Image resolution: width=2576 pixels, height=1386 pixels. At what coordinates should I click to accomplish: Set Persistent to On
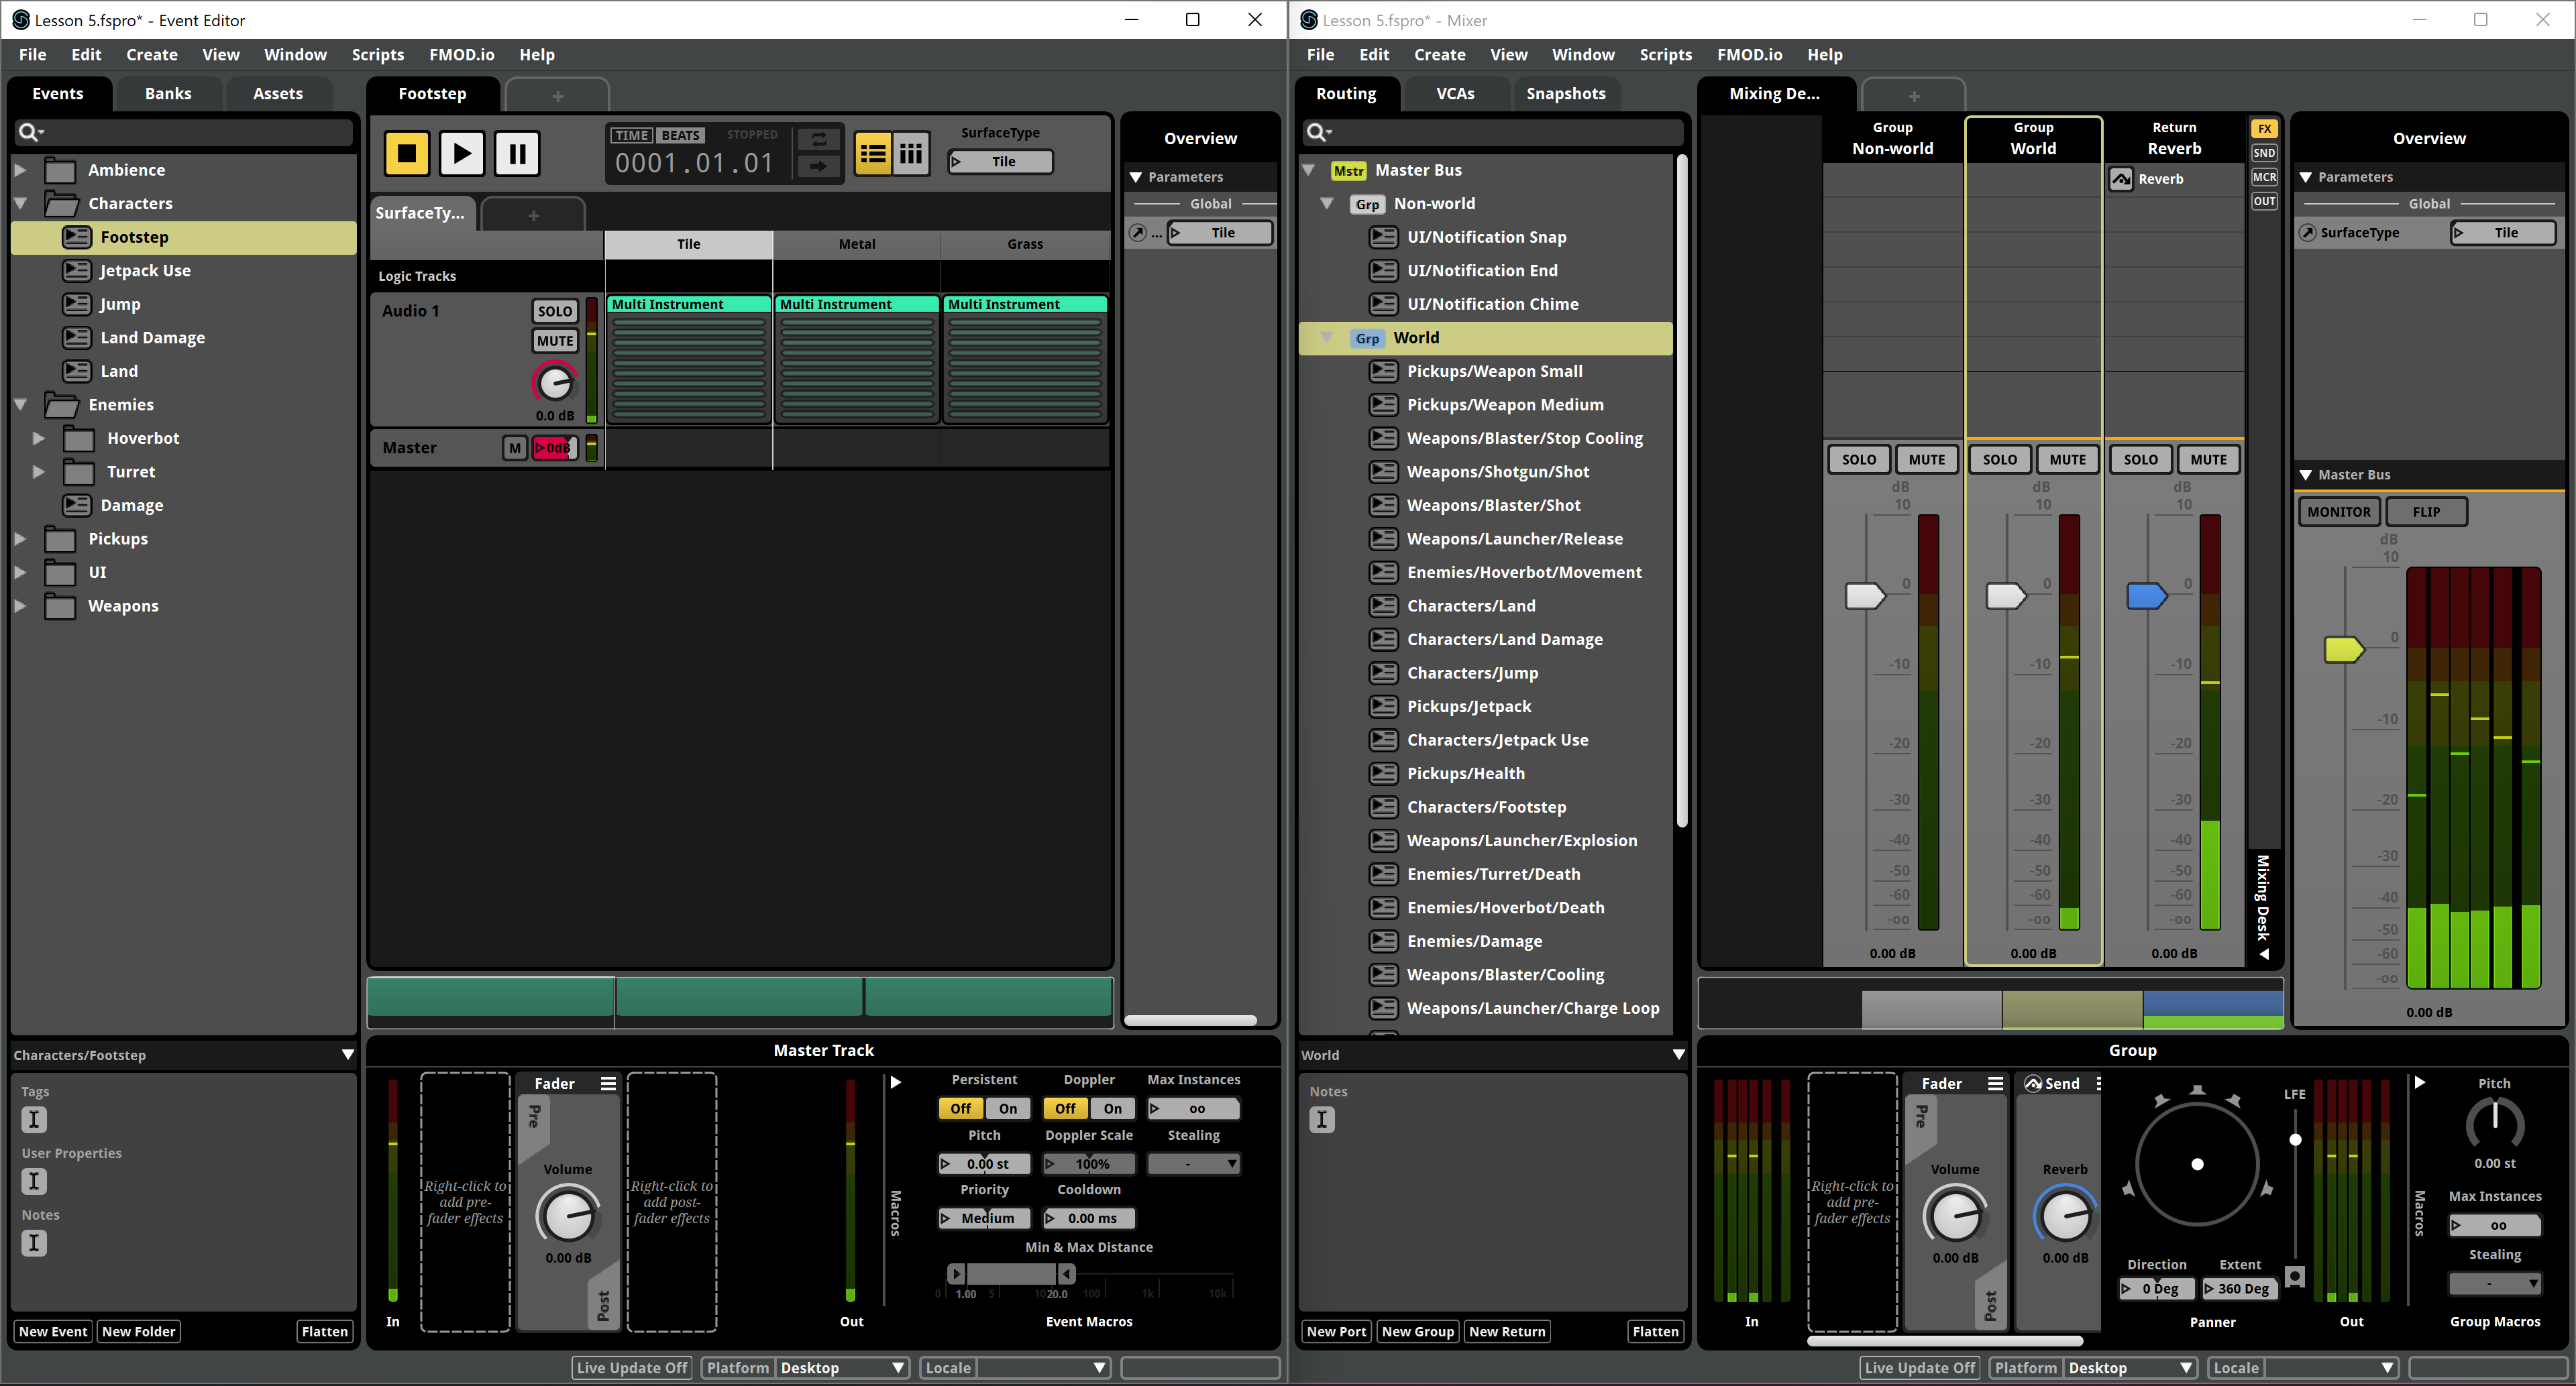(1008, 1108)
